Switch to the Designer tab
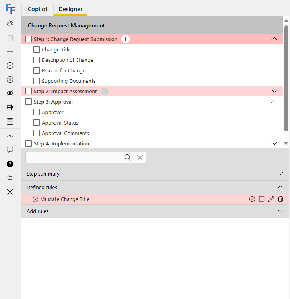The image size is (290, 299). (x=70, y=9)
